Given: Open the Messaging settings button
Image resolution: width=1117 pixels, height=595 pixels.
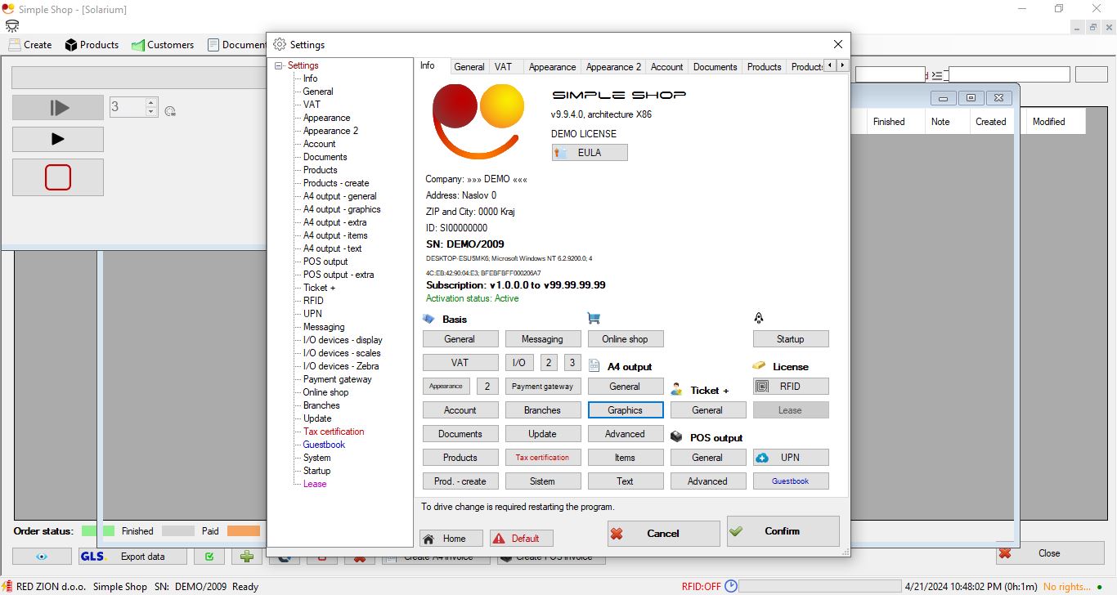Looking at the screenshot, I should pyautogui.click(x=543, y=339).
